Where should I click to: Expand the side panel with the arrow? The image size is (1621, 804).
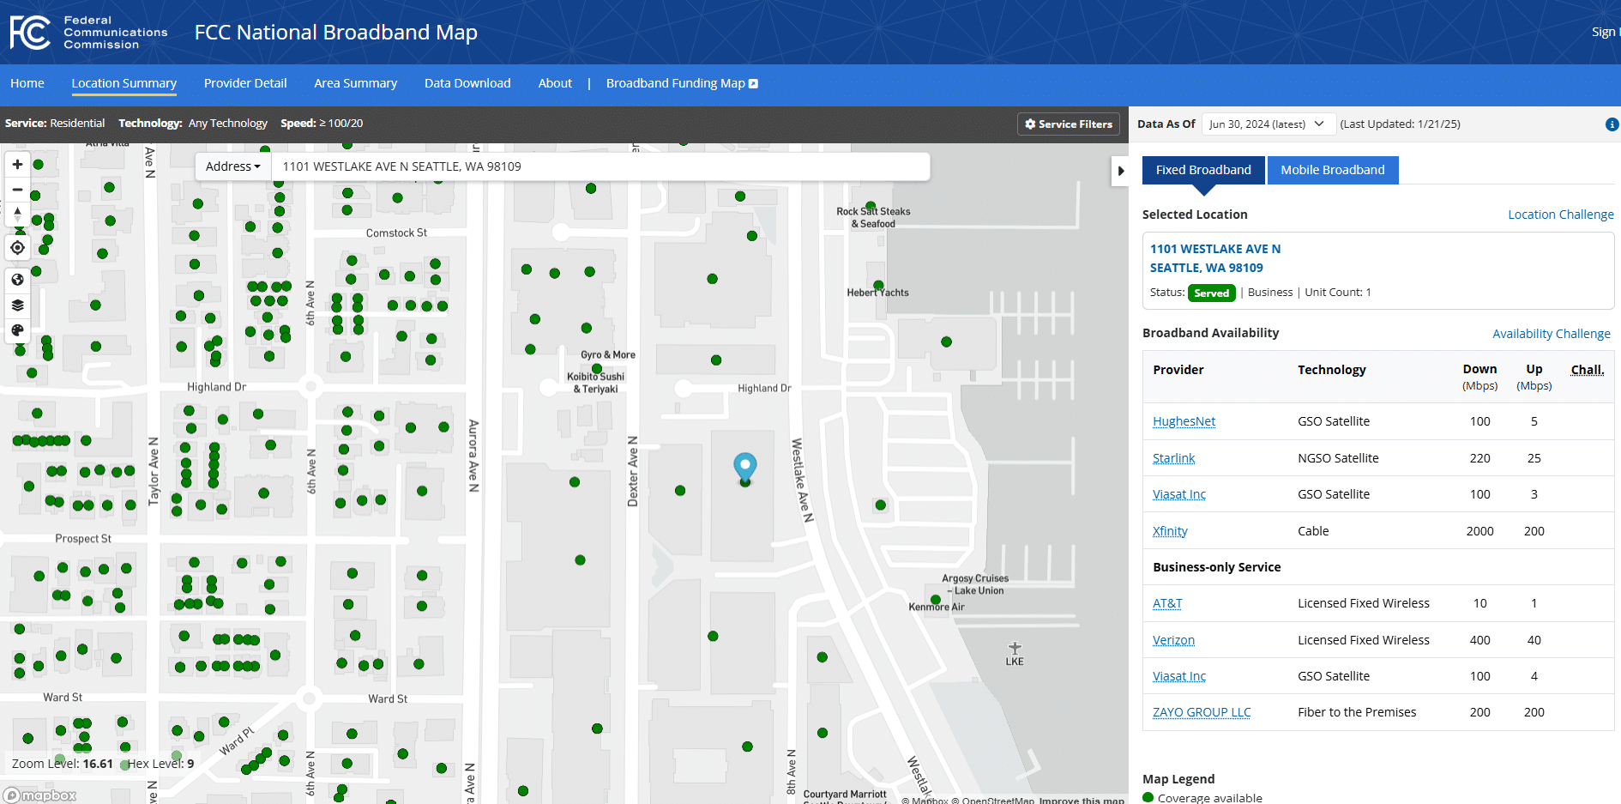(x=1120, y=171)
